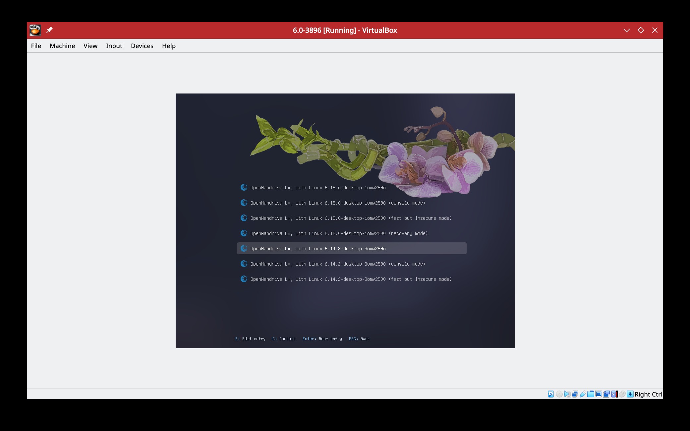This screenshot has height=431, width=690.
Task: Open the Help menu
Action: pos(169,46)
